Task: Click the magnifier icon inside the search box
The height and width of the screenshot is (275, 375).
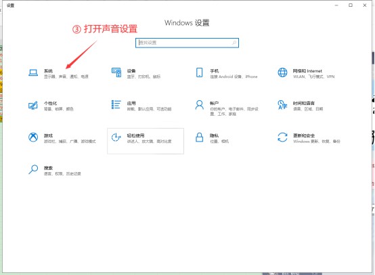Action: tap(234, 43)
